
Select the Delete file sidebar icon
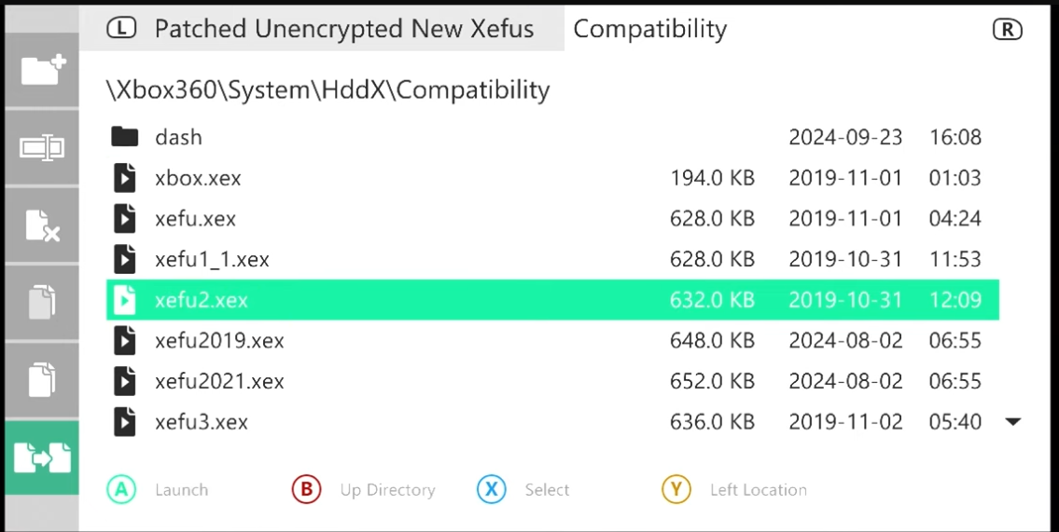[43, 225]
